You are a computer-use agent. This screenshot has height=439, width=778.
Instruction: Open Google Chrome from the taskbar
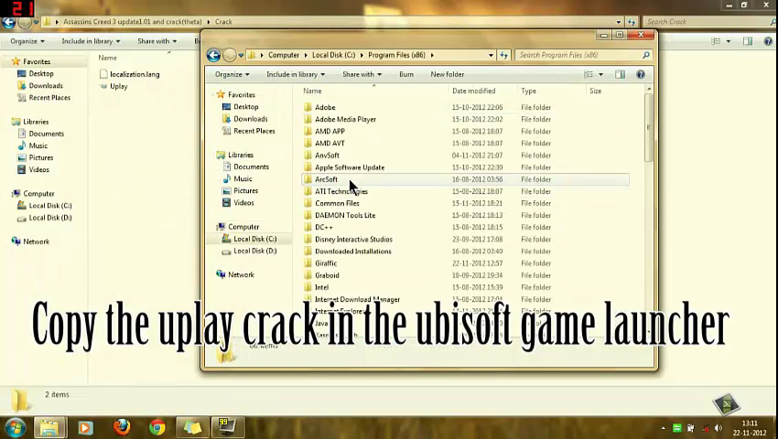157,427
